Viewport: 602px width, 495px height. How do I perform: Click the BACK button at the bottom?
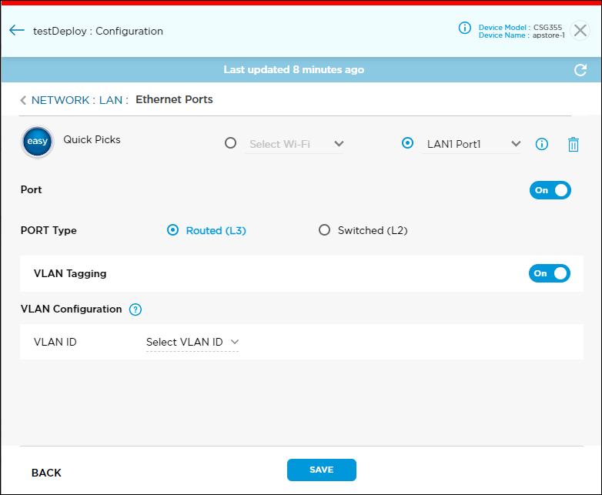click(46, 473)
